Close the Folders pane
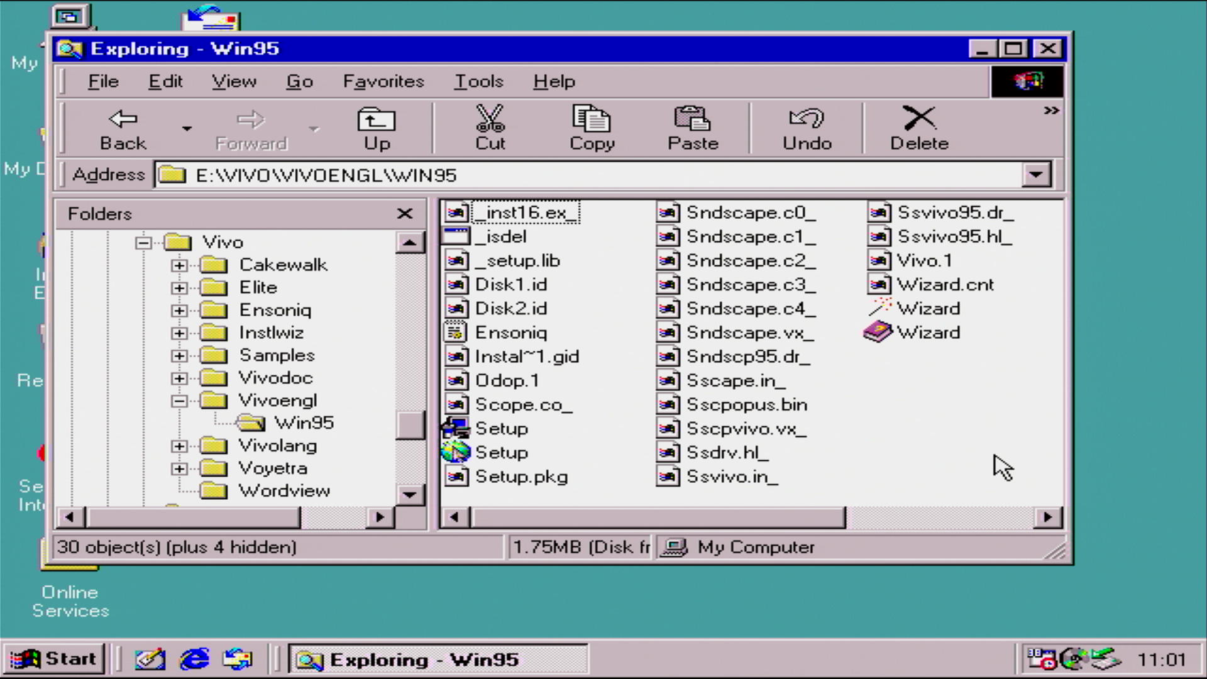 point(405,214)
